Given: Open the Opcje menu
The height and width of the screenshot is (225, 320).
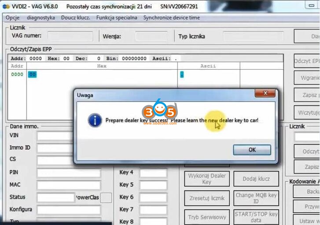Looking at the screenshot, I should 13,18.
